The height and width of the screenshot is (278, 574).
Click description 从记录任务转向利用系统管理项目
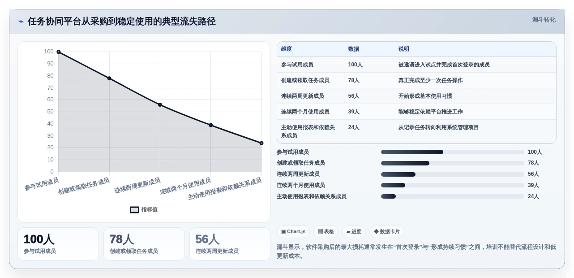click(439, 127)
